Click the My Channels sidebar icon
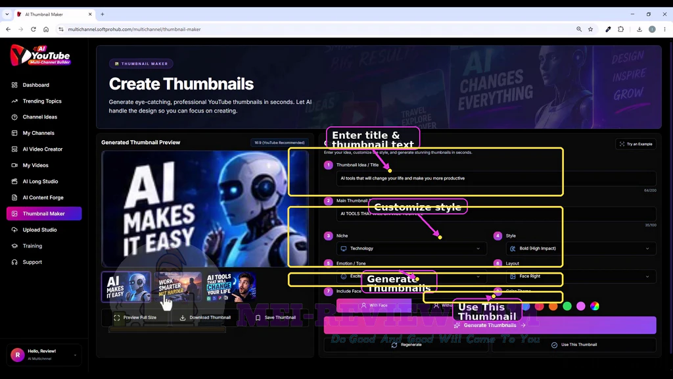 click(14, 133)
